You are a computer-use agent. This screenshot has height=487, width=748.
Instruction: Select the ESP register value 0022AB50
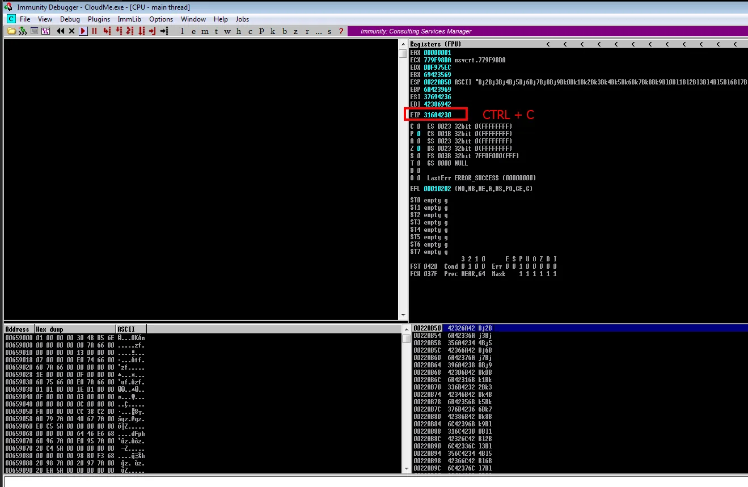437,82
